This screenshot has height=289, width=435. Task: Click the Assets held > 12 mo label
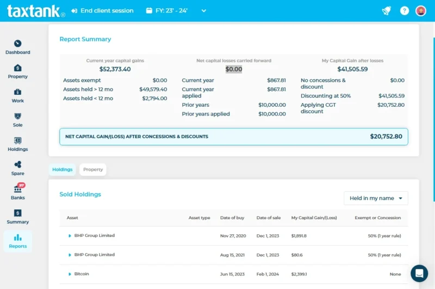(88, 89)
